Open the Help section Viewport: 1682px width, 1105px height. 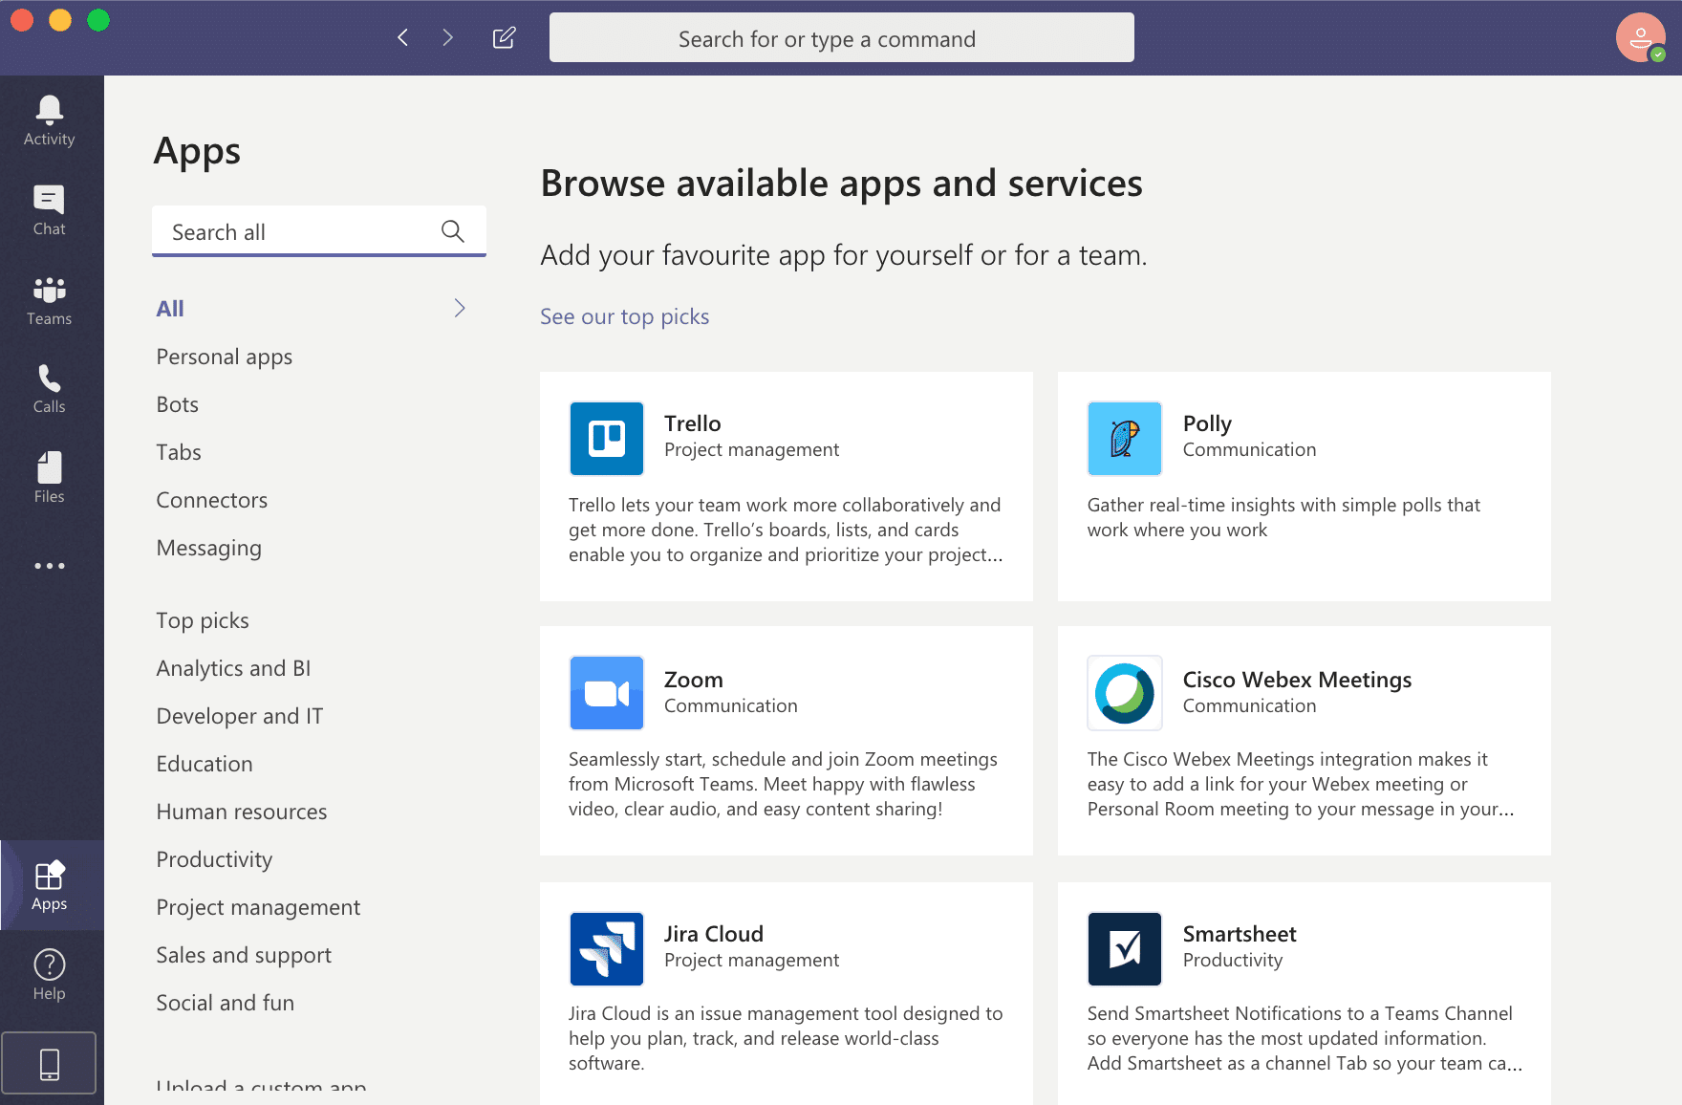[x=48, y=971]
